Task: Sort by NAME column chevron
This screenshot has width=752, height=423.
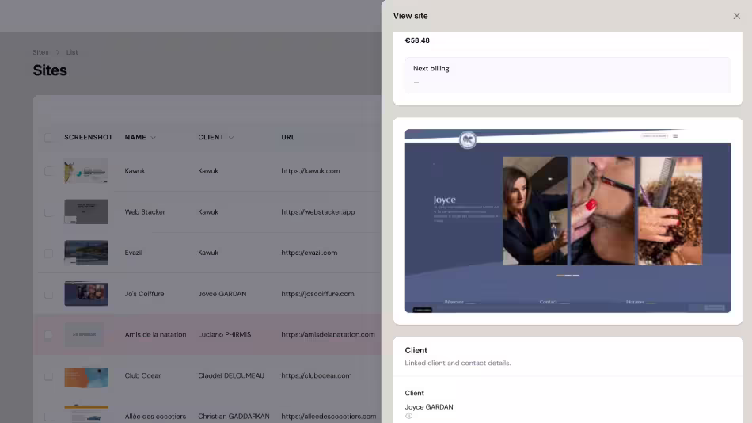Action: [154, 138]
